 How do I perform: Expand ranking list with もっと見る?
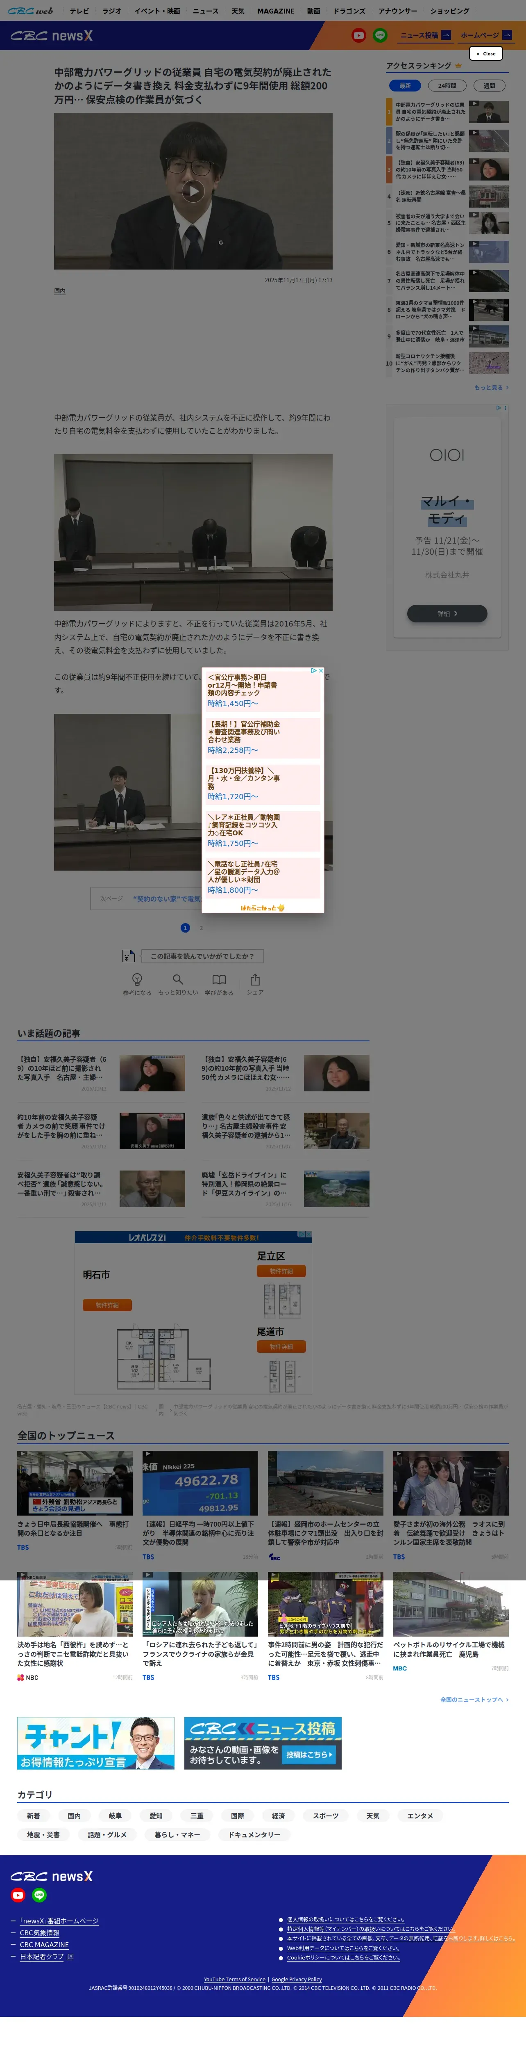click(x=491, y=388)
